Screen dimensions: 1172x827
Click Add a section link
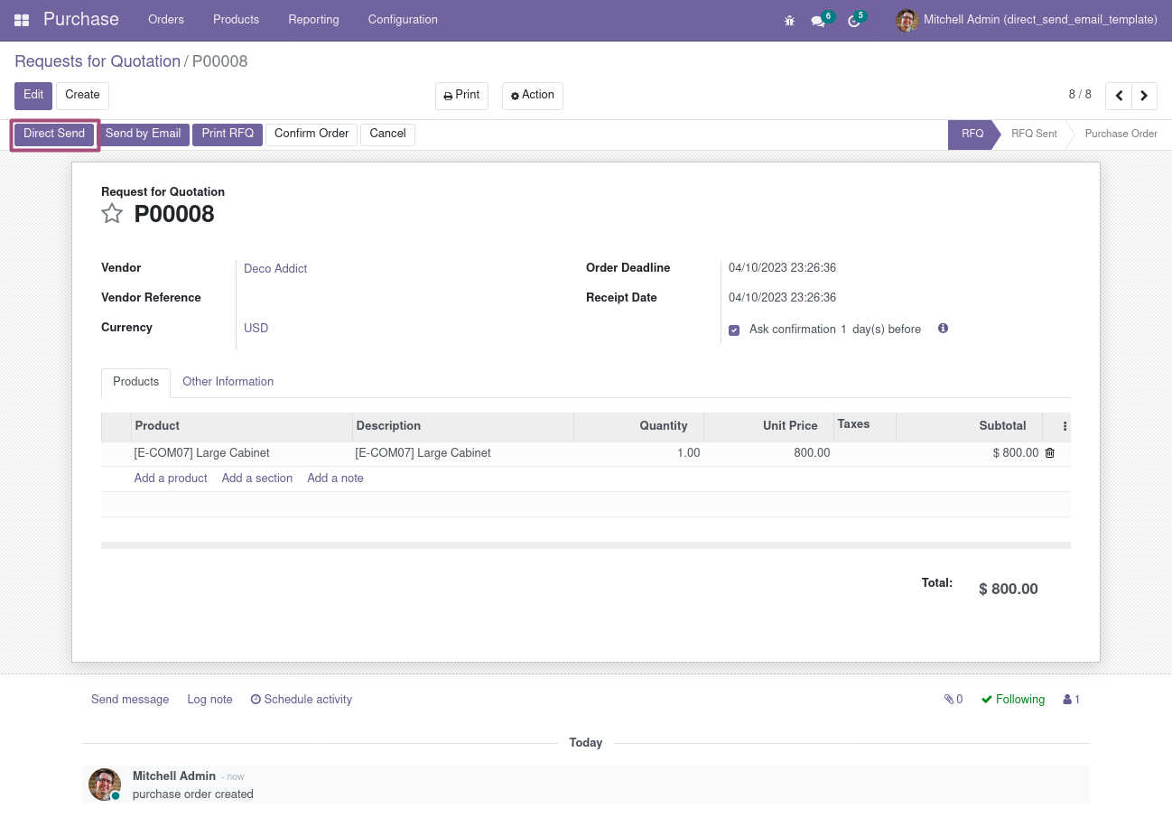click(x=257, y=479)
